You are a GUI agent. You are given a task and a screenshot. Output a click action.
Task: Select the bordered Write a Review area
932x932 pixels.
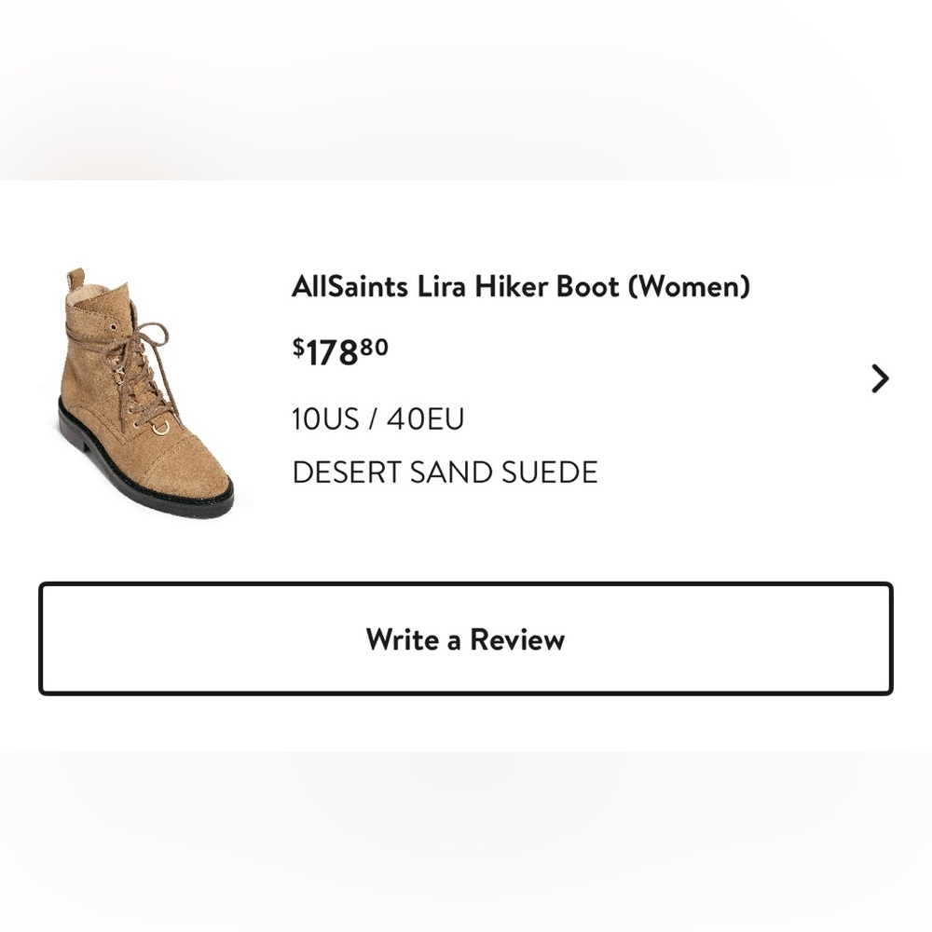[466, 639]
